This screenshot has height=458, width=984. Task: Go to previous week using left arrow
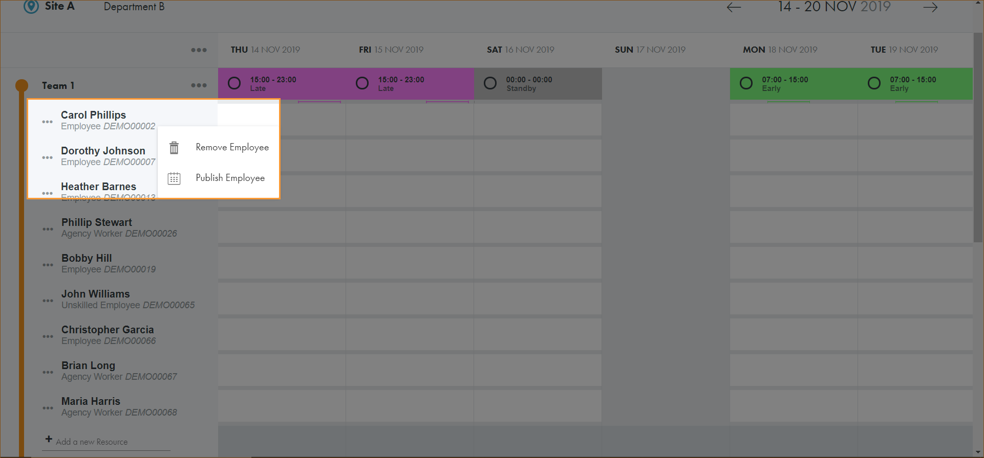tap(734, 7)
